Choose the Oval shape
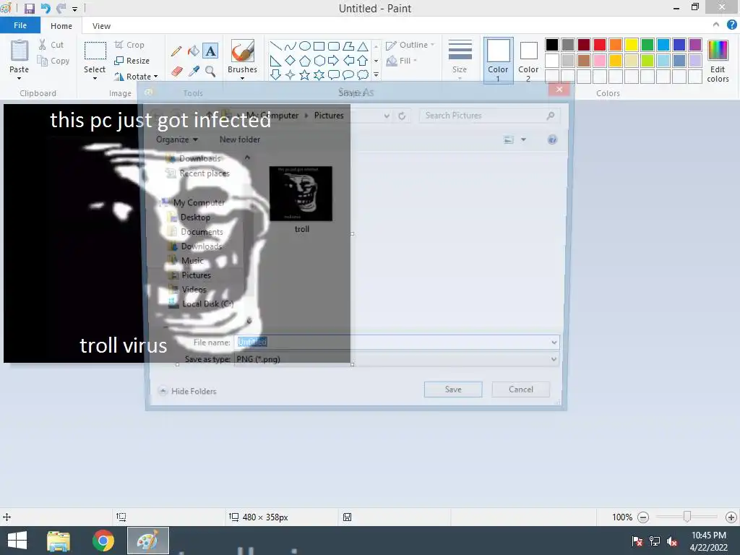Viewport: 740px width, 555px height. (x=305, y=46)
